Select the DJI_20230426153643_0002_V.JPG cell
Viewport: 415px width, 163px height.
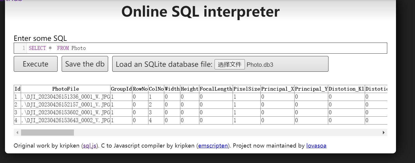pyautogui.click(x=66, y=120)
